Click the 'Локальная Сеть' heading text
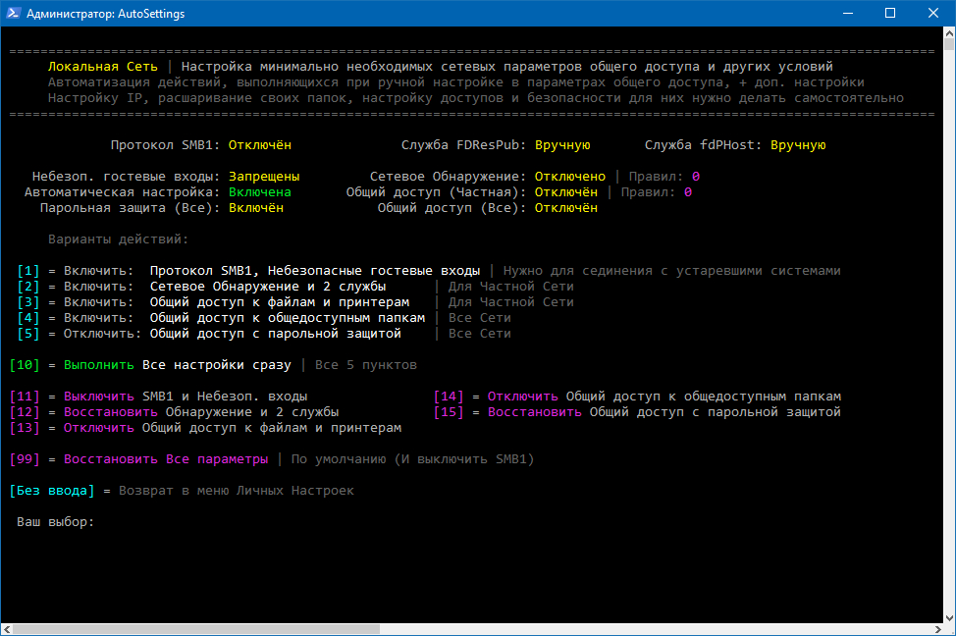 102,67
